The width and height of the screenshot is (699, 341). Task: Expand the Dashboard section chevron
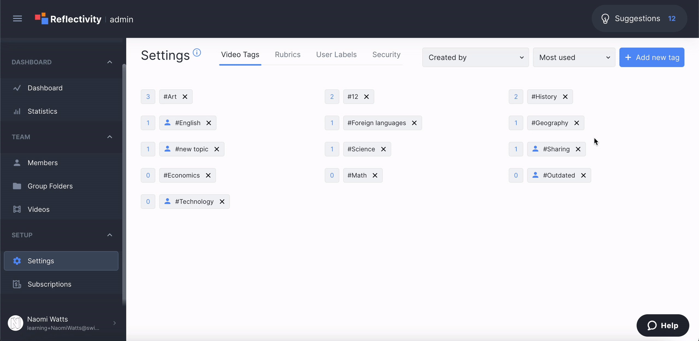pyautogui.click(x=110, y=62)
